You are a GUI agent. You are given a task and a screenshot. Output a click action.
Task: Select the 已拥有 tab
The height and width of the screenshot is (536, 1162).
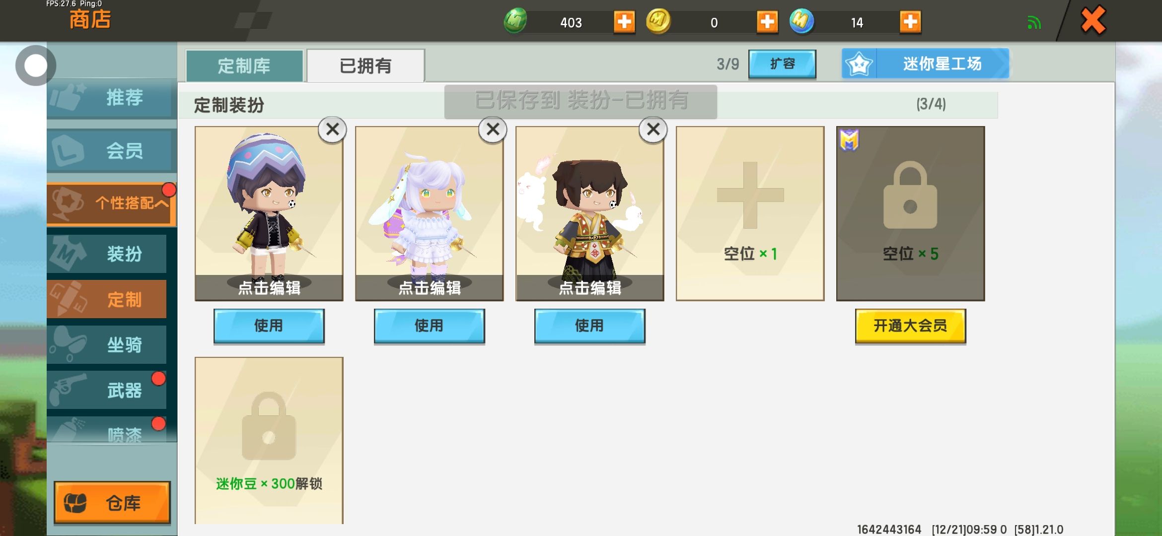point(365,66)
